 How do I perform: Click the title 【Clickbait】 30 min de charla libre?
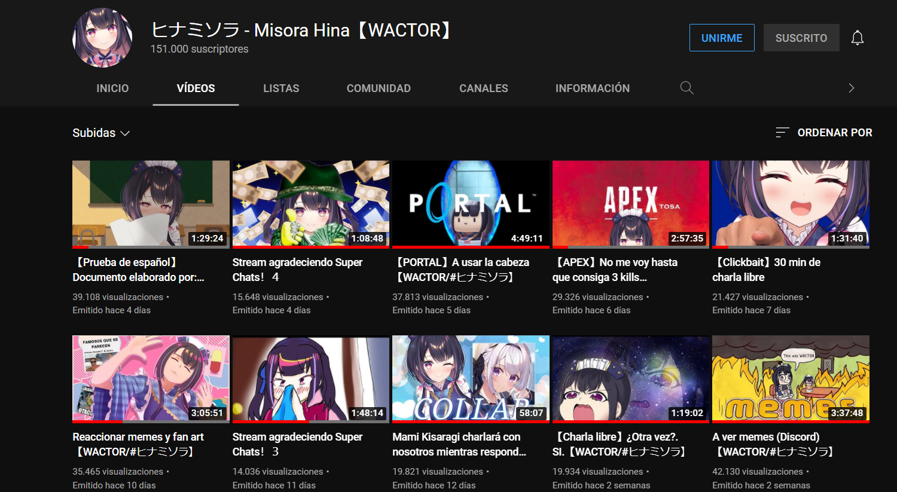pos(767,270)
